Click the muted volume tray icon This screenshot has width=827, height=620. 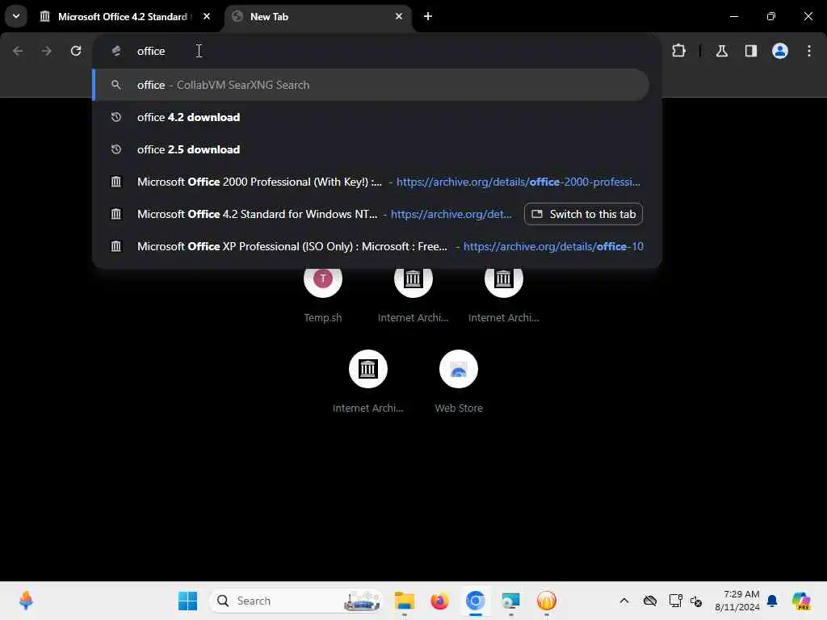696,601
